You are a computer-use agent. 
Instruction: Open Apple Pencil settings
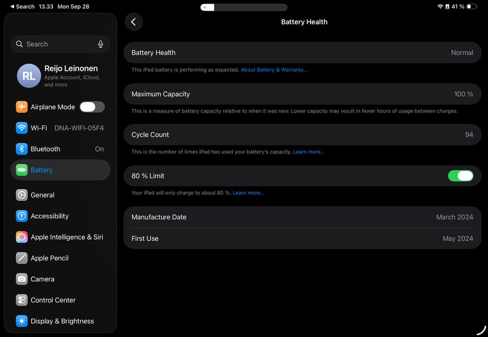60,258
